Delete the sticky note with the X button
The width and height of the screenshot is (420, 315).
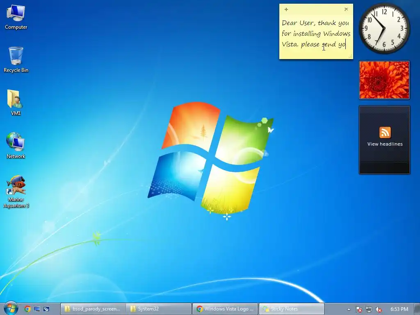click(x=346, y=9)
